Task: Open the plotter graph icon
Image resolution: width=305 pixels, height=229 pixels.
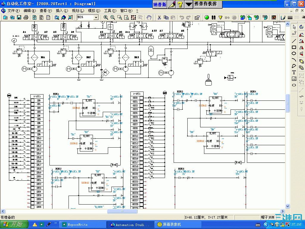Action: 274,18
